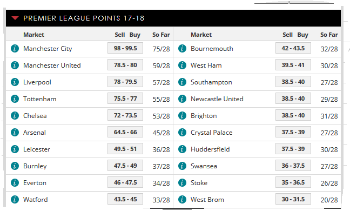Screen dimensions: 350x210
Task: Open the Bournemouth info icon
Action: (182, 49)
